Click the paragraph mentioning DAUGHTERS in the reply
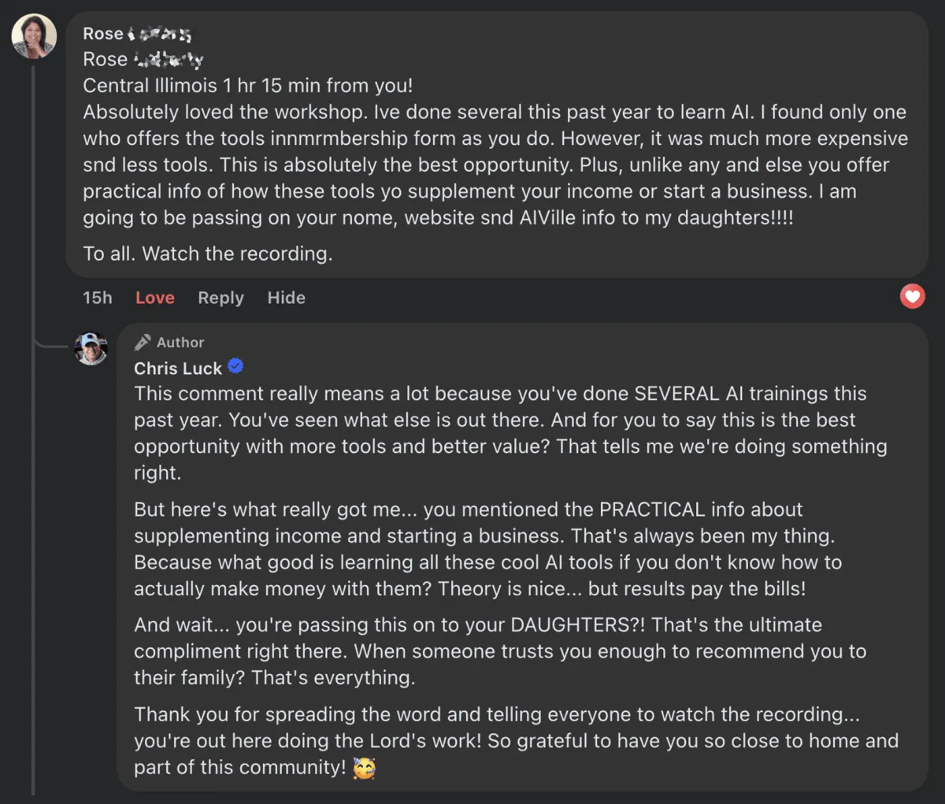Viewport: 945px width, 804px height. coord(499,651)
